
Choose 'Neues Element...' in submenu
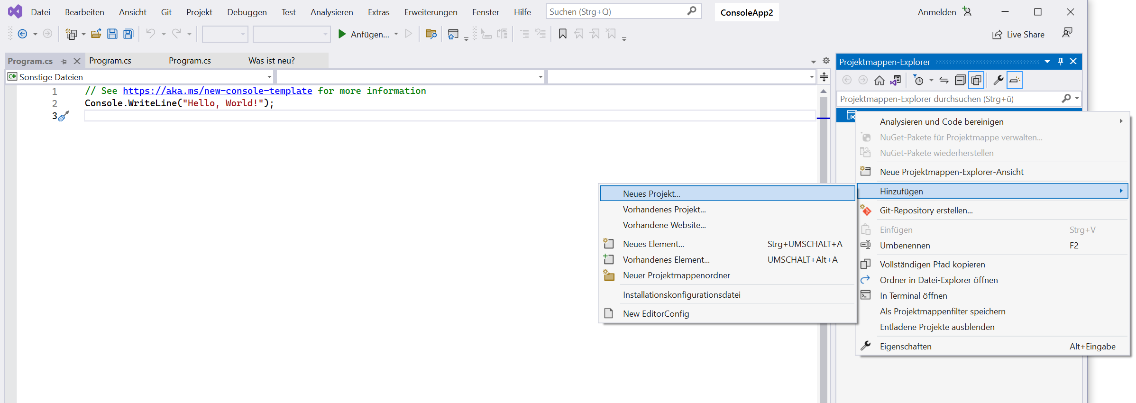coord(727,244)
